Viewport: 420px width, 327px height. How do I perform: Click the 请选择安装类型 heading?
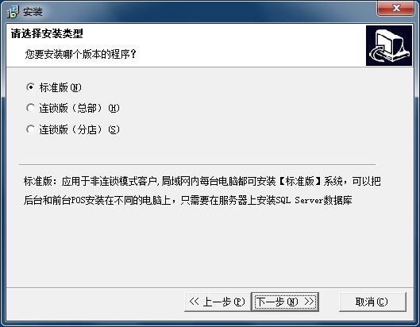47,34
